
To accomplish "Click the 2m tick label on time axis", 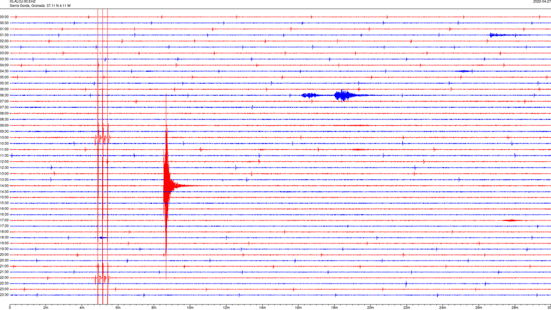I will [x=46, y=308].
